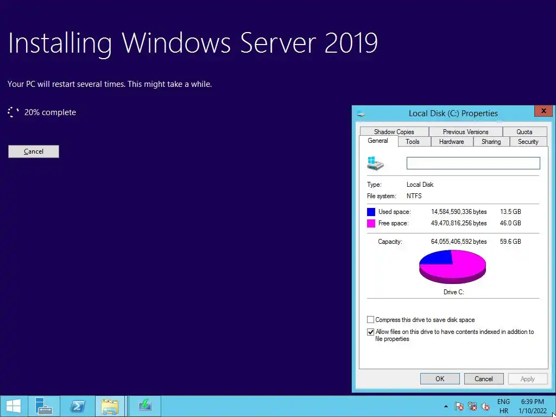Viewport: 556px width, 417px height.
Task: Open the muted volume tray icon
Action: (485, 406)
